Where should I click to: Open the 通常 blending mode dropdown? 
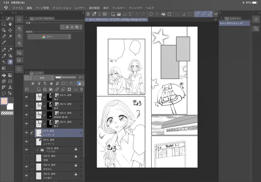point(43,78)
